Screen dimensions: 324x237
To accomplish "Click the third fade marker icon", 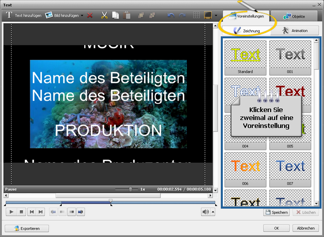I will pyautogui.click(x=71, y=212).
